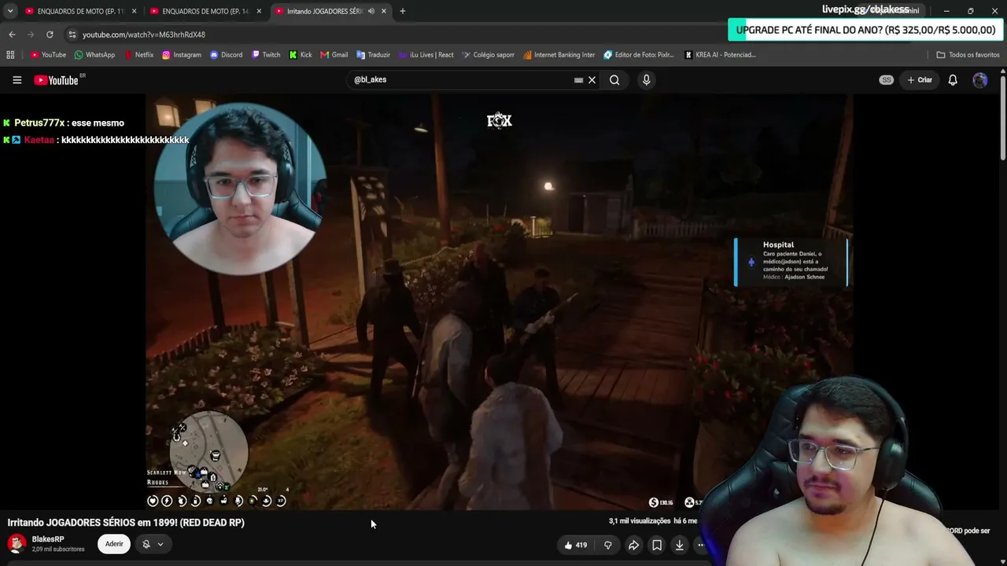
Task: Open the Netflix bookmark
Action: tap(139, 55)
